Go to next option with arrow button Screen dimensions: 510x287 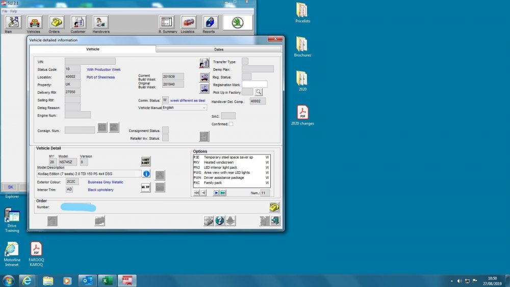point(216,193)
